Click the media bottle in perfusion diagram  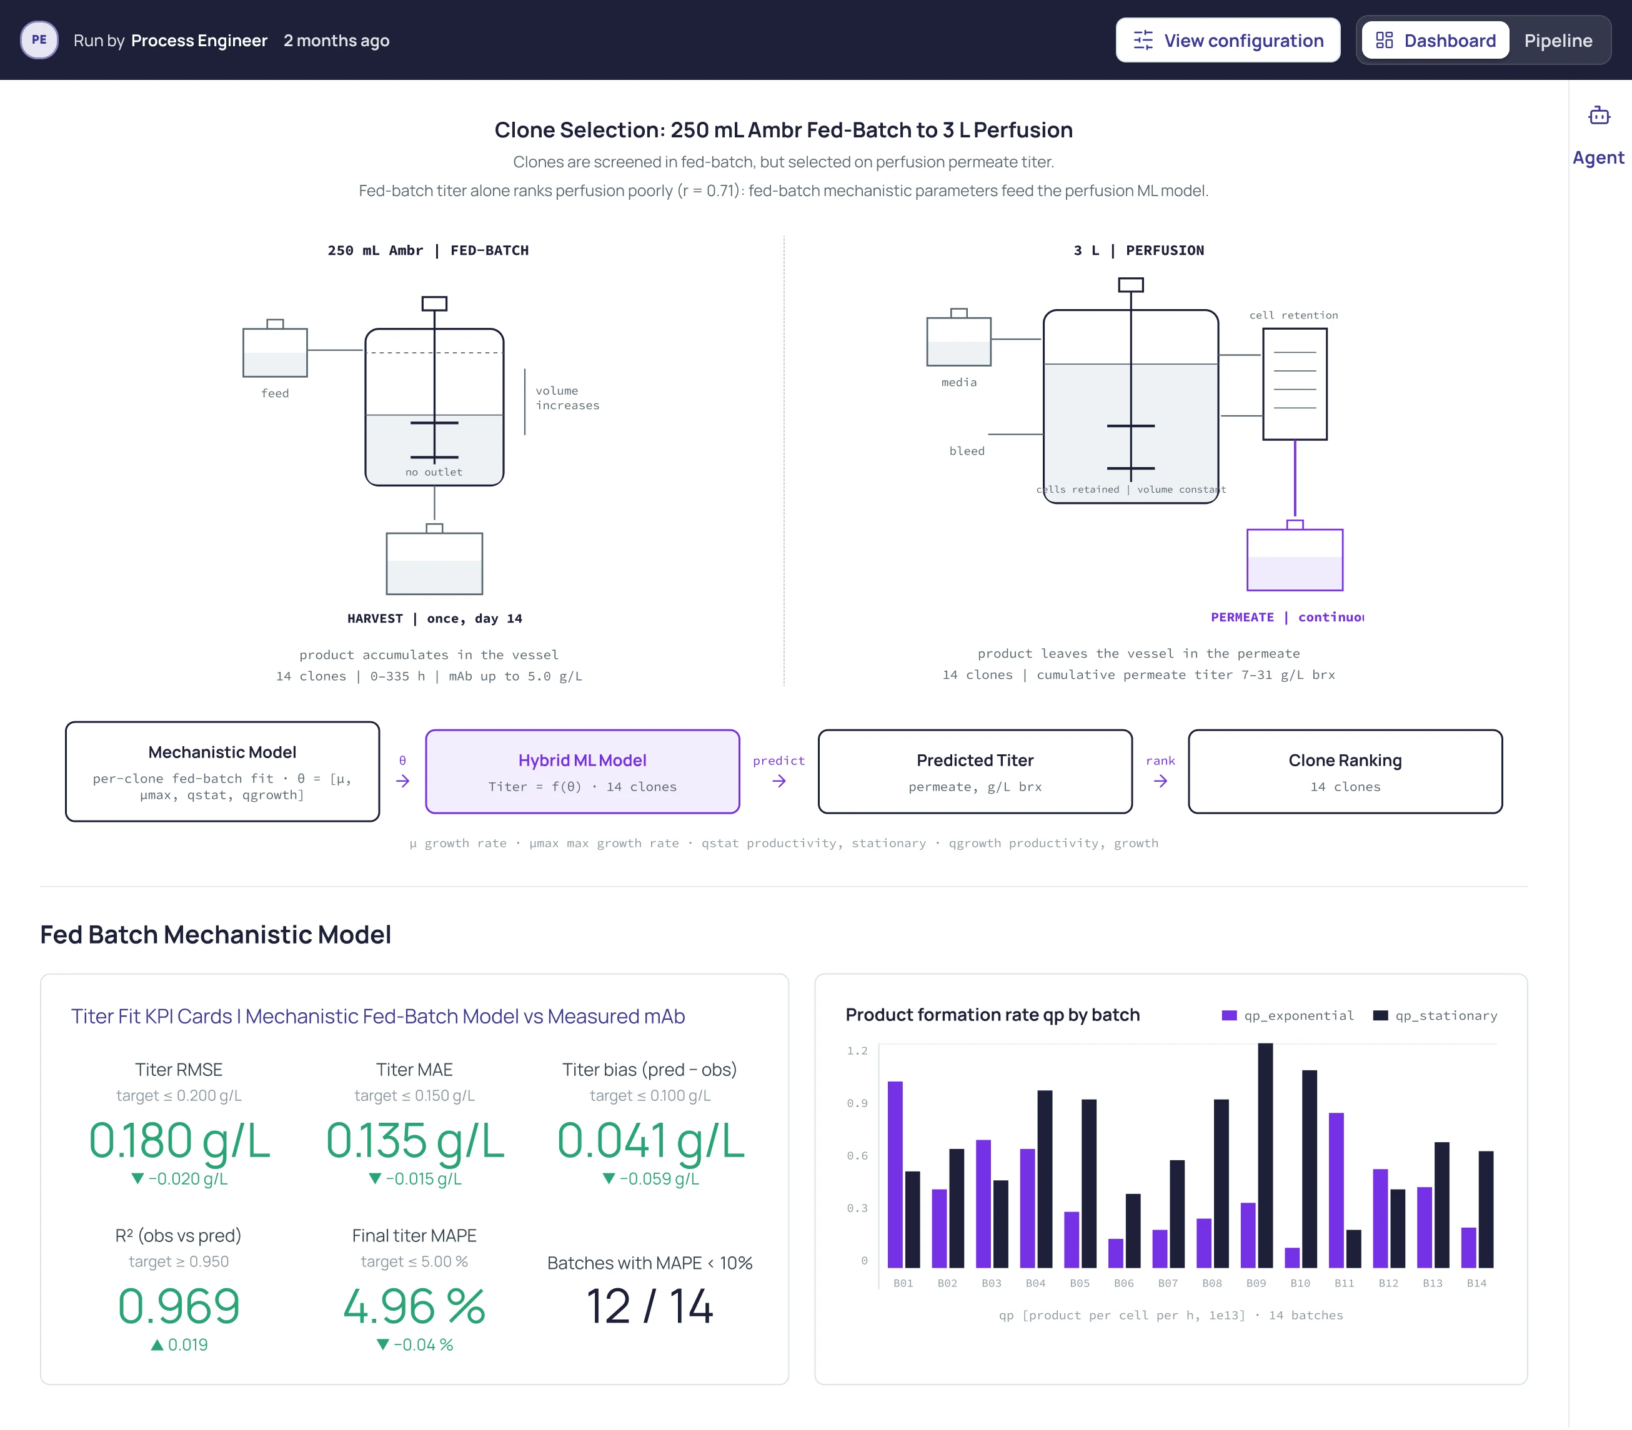pos(958,338)
